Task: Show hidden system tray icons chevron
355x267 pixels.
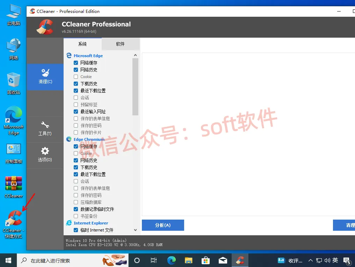Action: [x=311, y=260]
